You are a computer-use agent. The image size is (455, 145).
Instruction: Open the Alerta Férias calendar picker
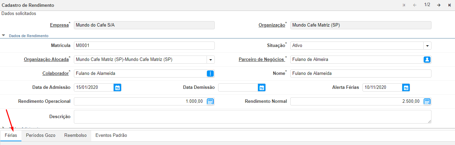click(406, 87)
